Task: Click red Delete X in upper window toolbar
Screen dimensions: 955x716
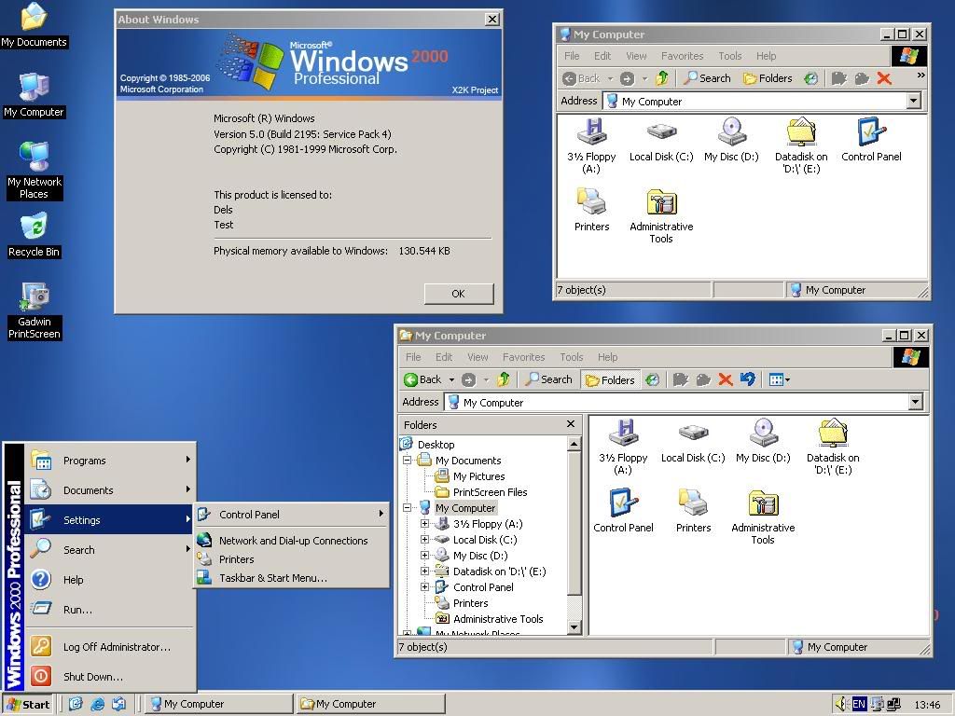Action: point(884,78)
